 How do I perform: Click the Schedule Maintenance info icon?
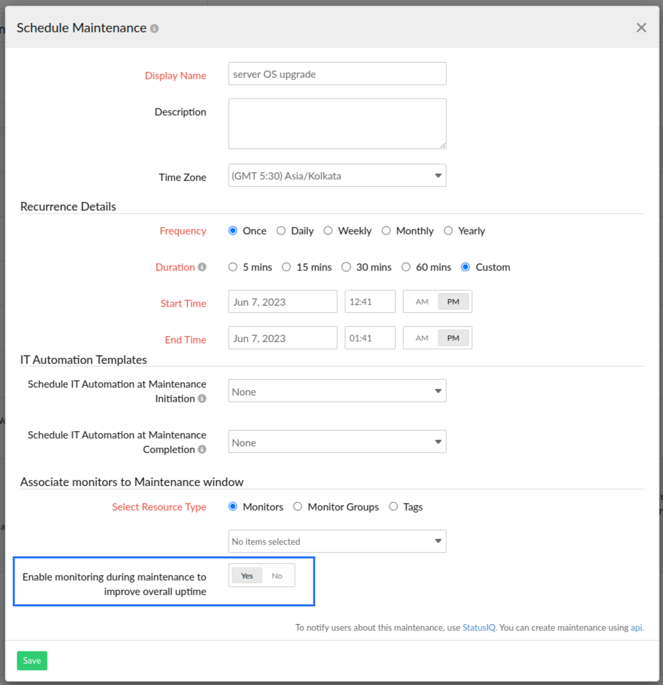[154, 28]
